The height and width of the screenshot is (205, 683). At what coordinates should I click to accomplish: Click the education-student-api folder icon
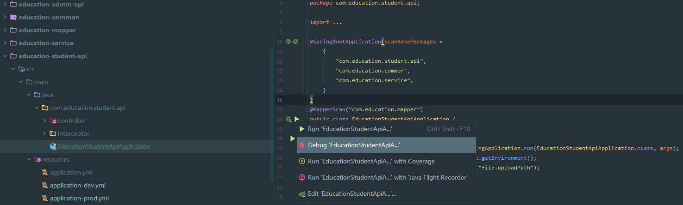[x=13, y=56]
